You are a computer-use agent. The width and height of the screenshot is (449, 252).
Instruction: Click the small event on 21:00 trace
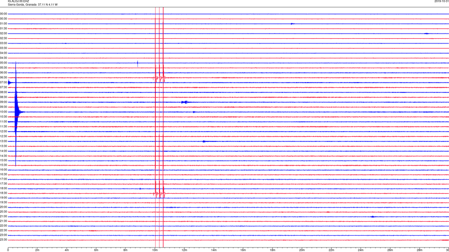pos(373,217)
